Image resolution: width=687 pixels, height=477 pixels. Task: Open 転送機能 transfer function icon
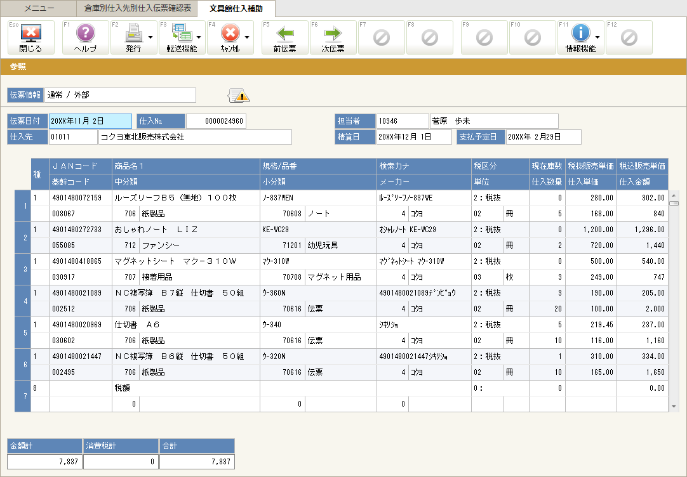(182, 34)
